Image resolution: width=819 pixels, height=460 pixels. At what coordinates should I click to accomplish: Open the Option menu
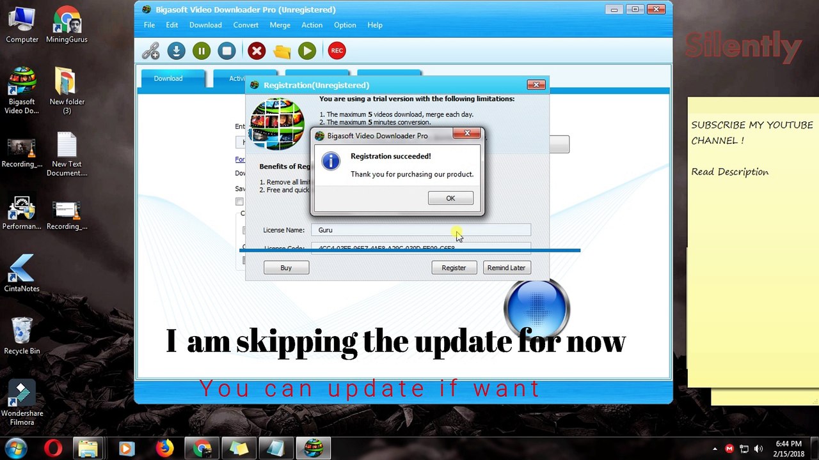[x=345, y=25]
